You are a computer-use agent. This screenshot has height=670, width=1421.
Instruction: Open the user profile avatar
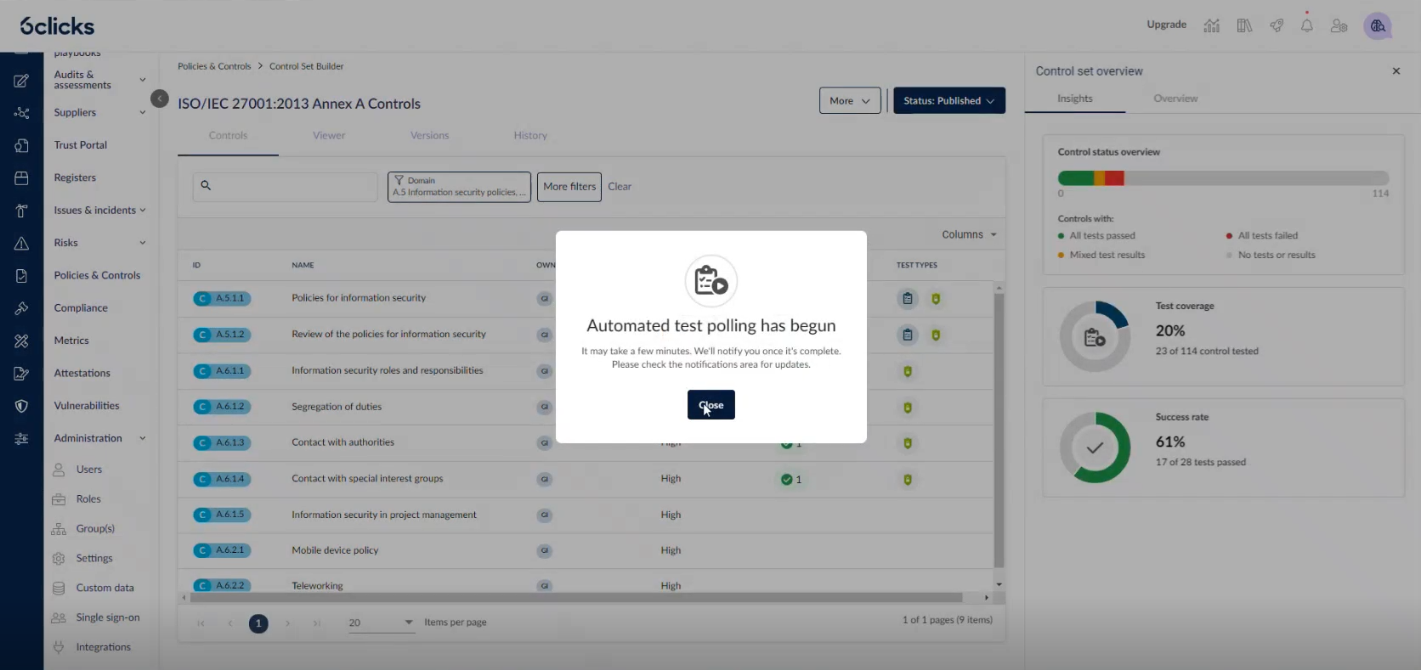(x=1377, y=26)
